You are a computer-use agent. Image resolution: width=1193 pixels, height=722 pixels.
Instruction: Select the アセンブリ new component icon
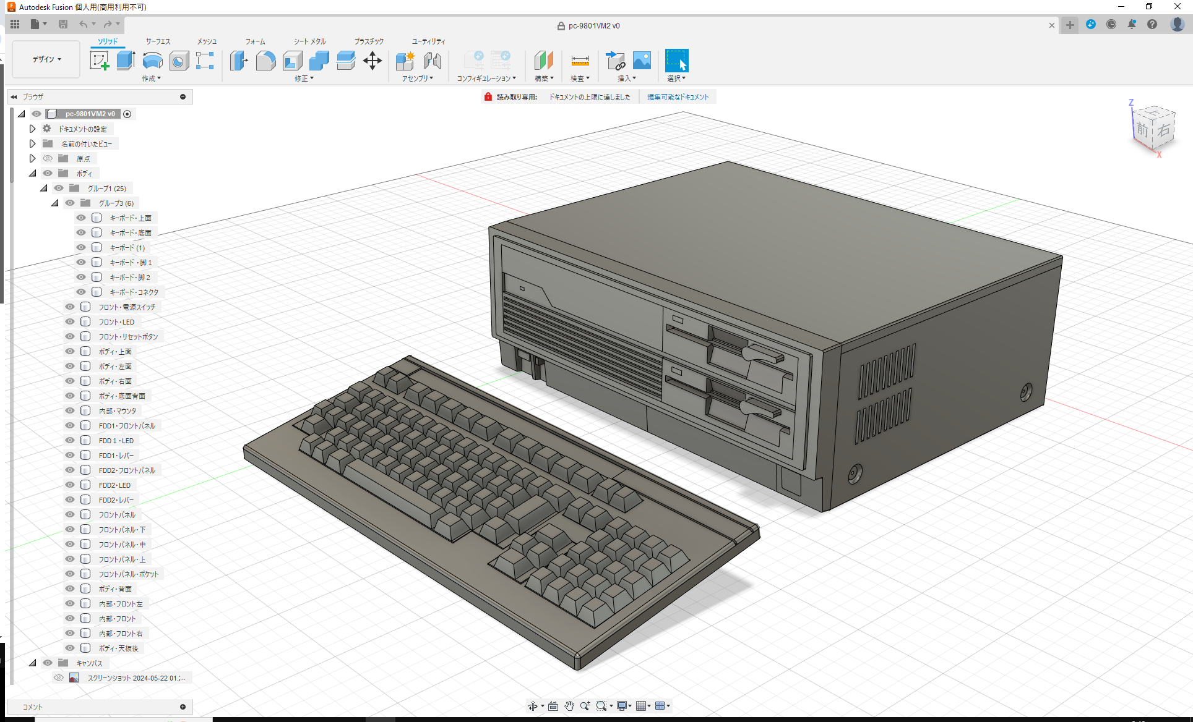coord(405,61)
